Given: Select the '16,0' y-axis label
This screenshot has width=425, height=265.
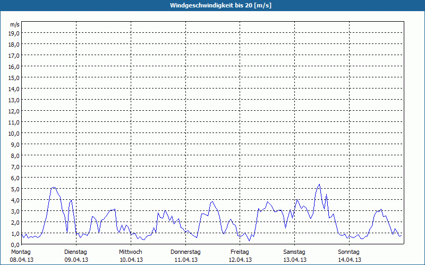Looking at the screenshot, I should pos(14,67).
